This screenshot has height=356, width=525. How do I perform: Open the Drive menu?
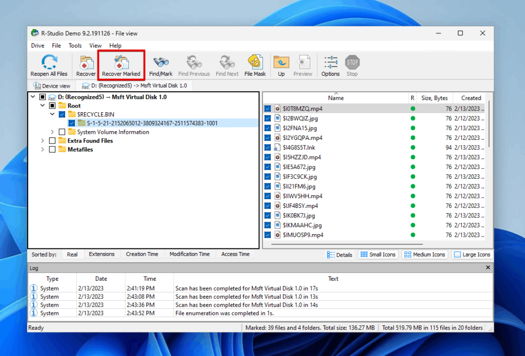point(37,45)
